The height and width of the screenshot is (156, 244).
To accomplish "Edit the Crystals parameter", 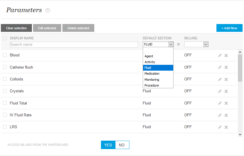I will point(220,91).
